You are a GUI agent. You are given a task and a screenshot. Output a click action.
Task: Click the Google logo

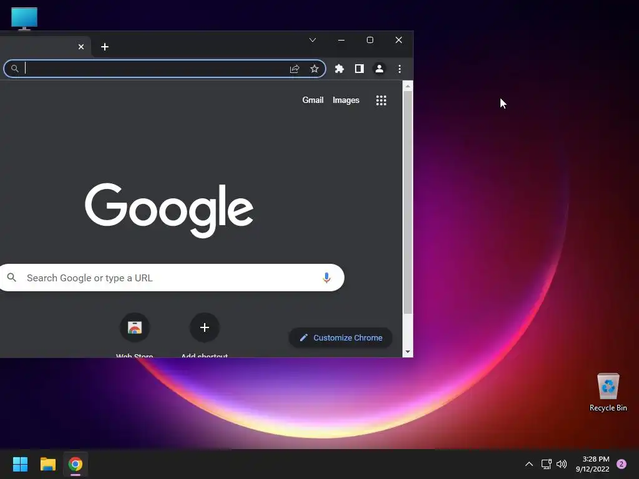[169, 210]
